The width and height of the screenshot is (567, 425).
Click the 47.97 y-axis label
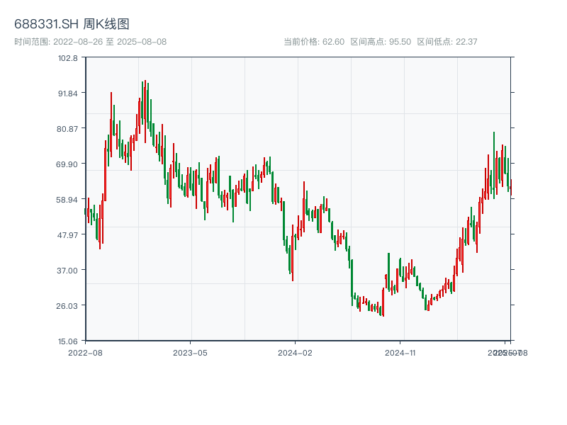pyautogui.click(x=67, y=235)
